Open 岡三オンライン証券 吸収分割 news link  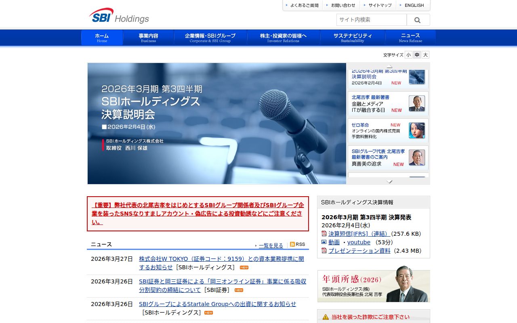tap(223, 285)
